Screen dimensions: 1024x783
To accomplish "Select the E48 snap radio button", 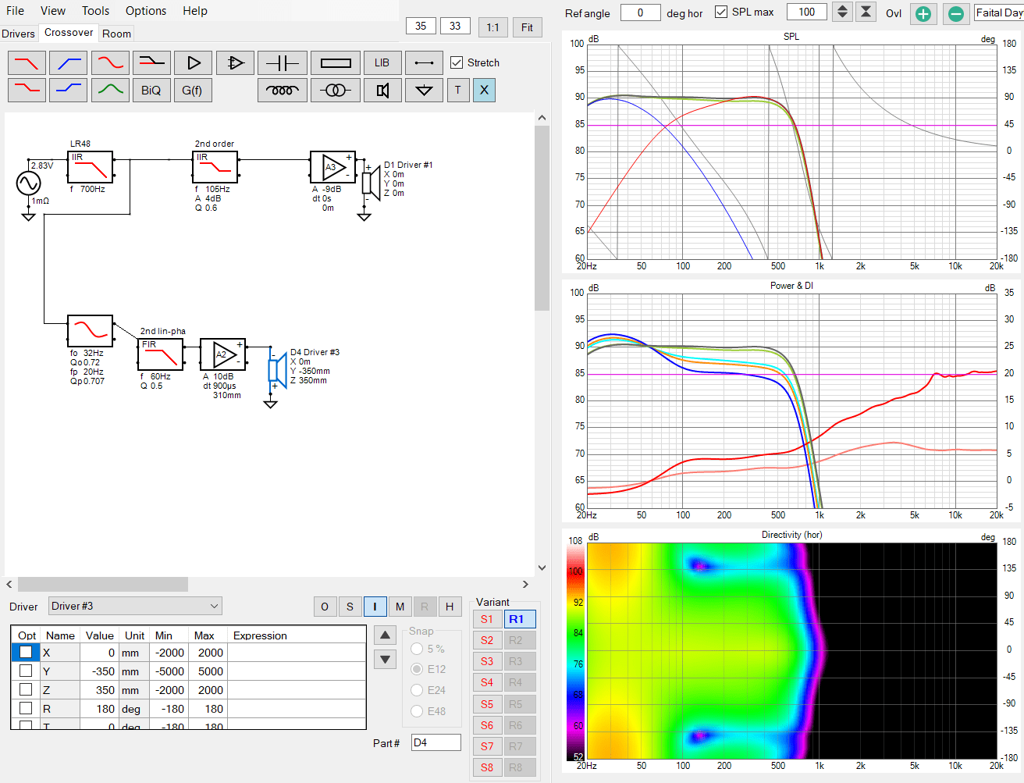I will [x=417, y=711].
